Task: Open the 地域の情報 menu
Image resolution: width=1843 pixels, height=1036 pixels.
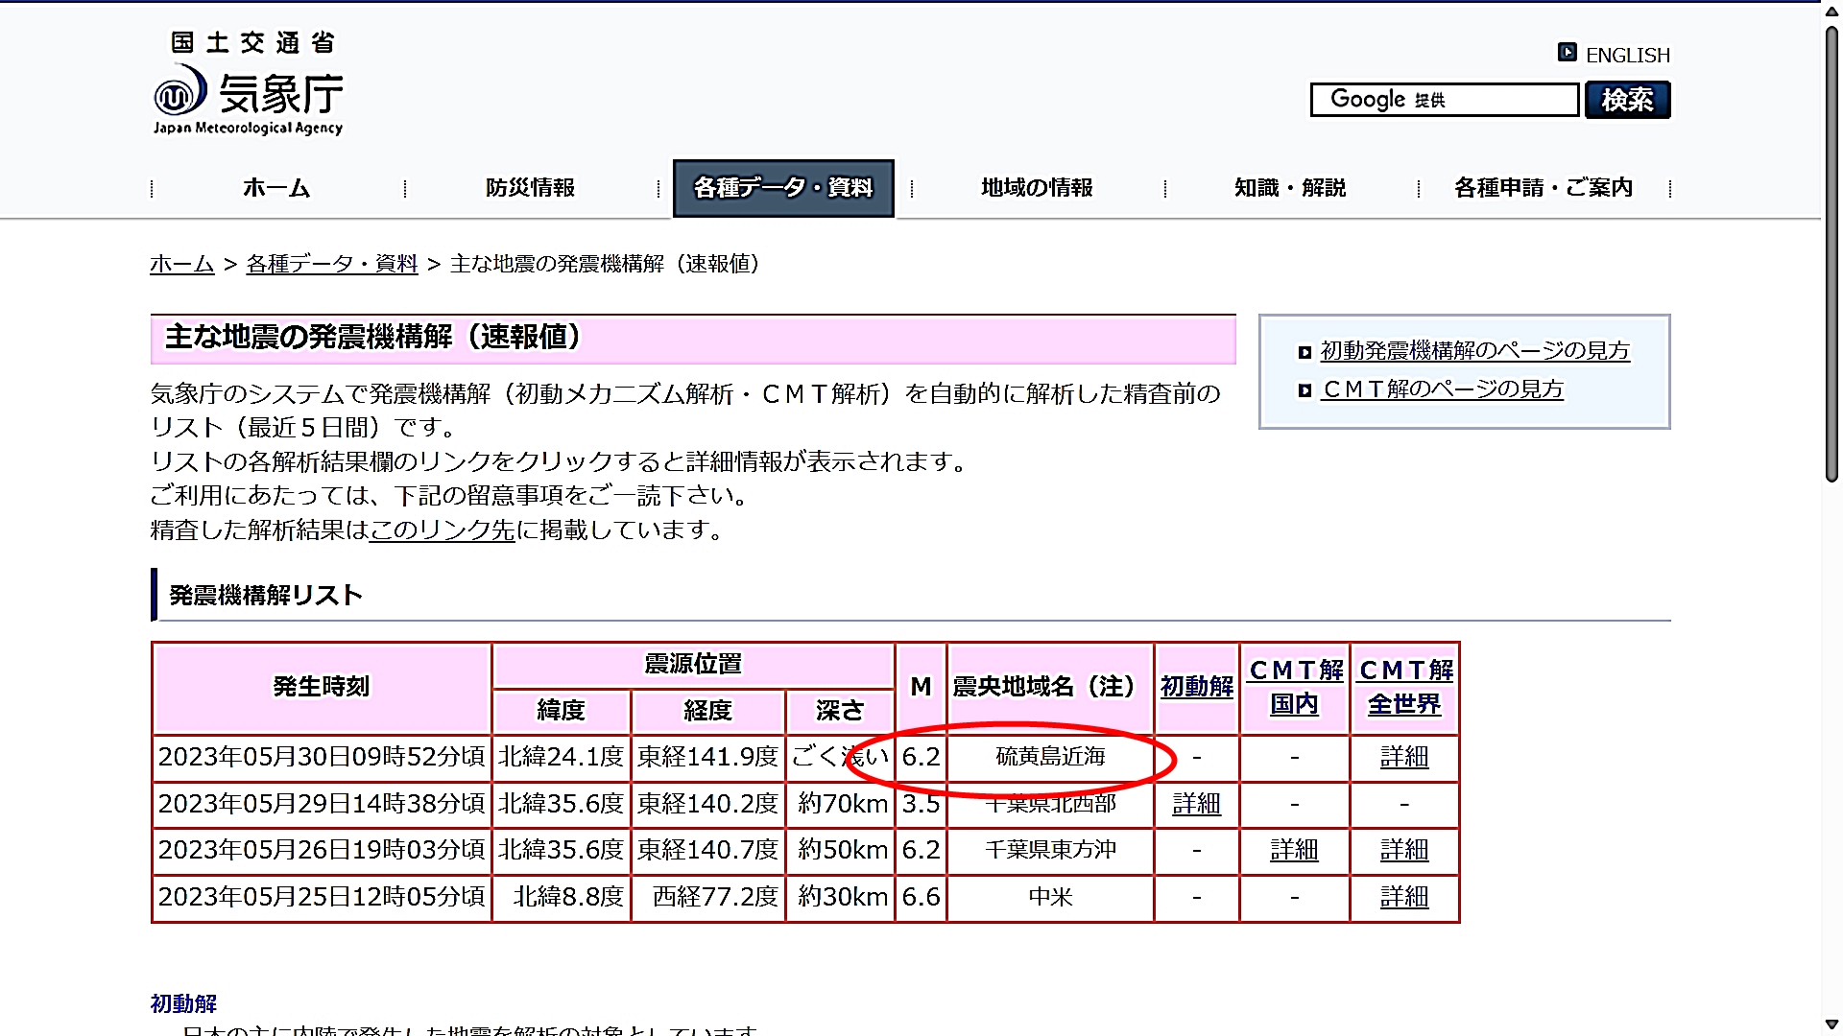Action: (x=1037, y=188)
